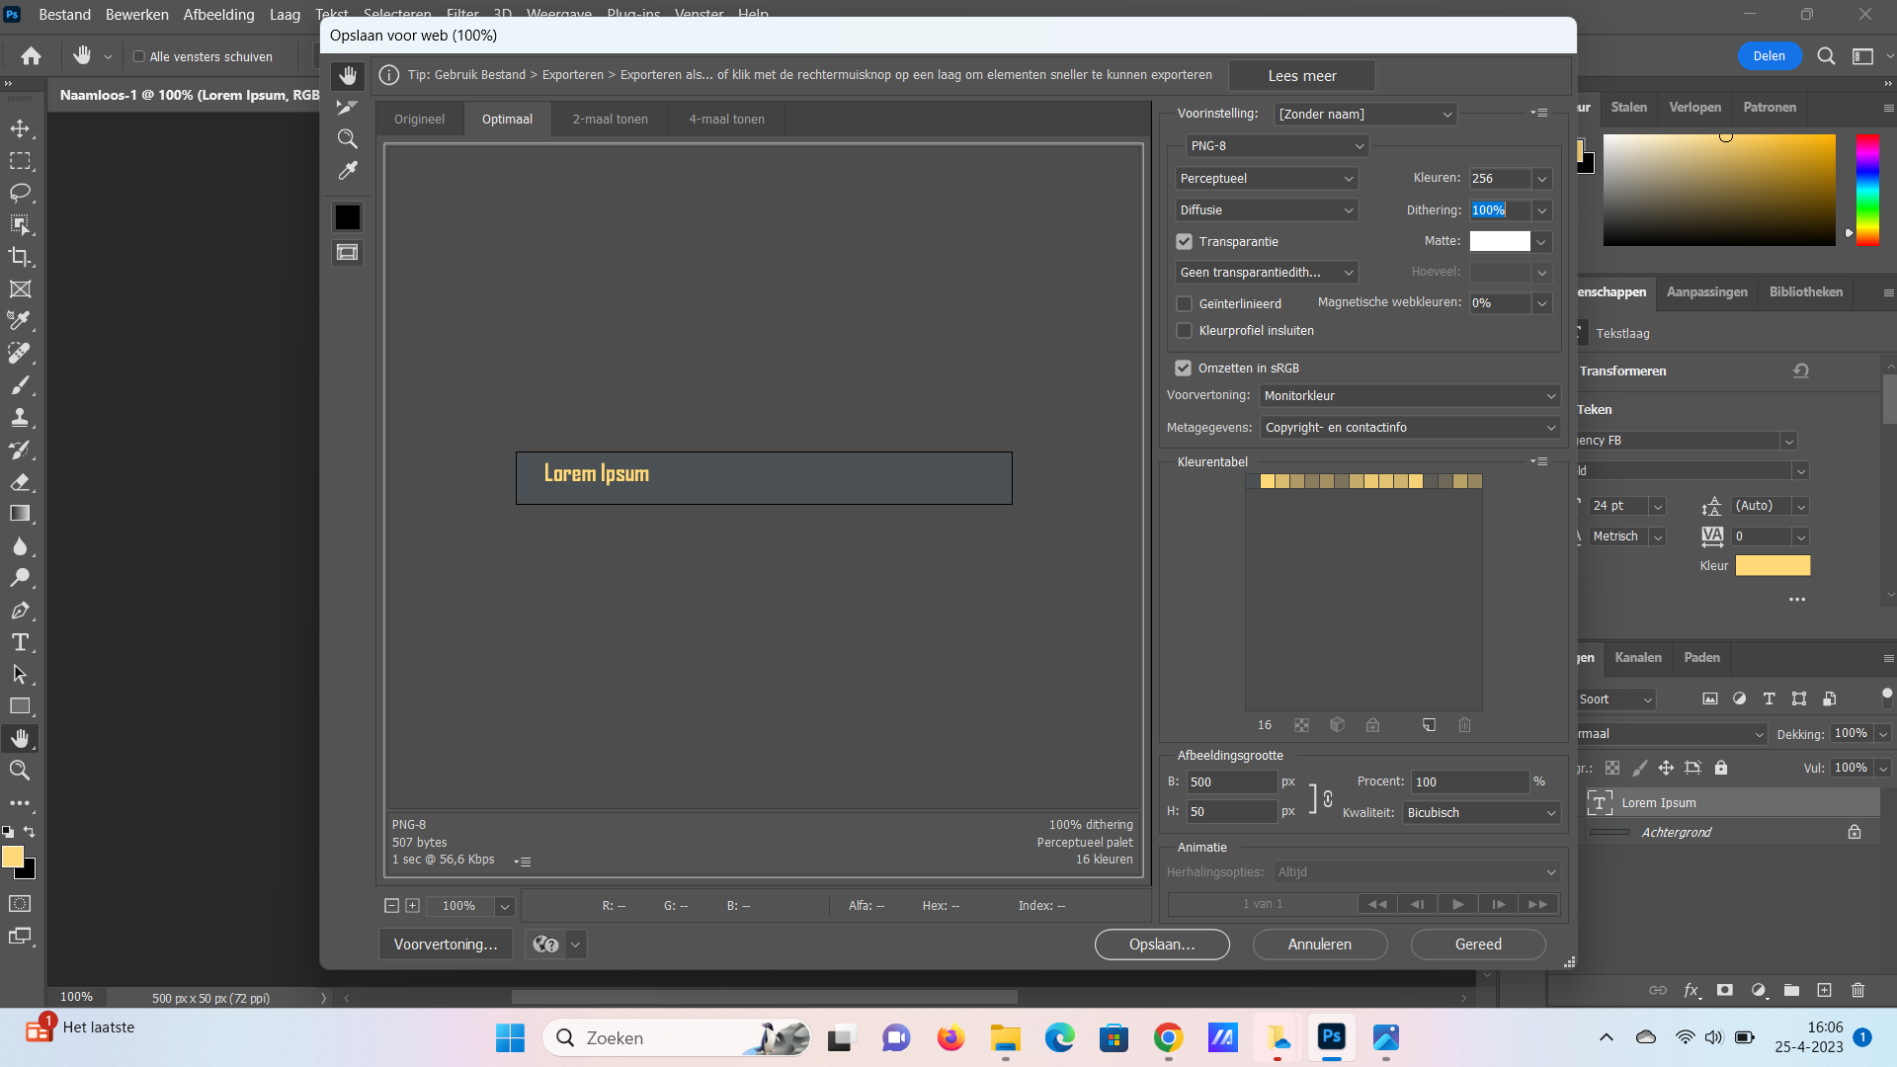Switch to the 2-maal tonen tab
This screenshot has width=1897, height=1067.
click(610, 120)
